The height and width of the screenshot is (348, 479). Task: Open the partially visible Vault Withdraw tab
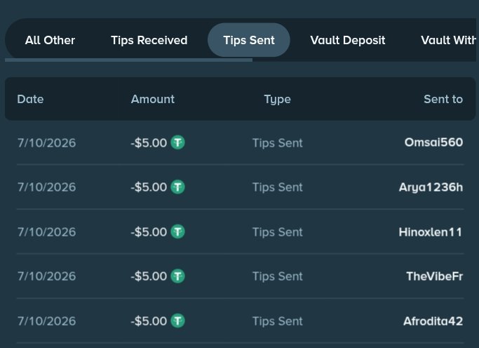click(x=448, y=40)
